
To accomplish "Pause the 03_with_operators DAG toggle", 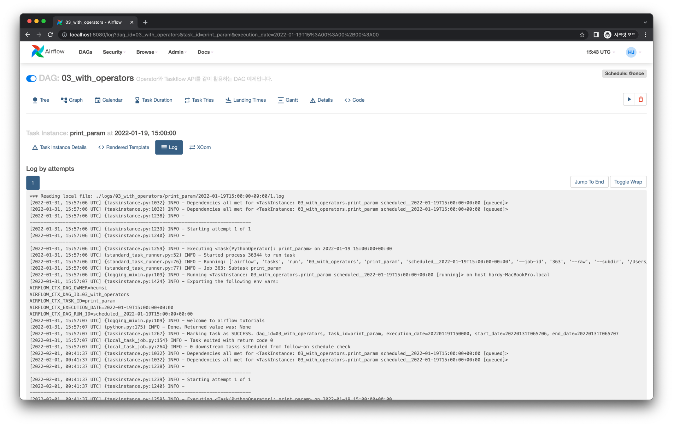I will click(31, 78).
